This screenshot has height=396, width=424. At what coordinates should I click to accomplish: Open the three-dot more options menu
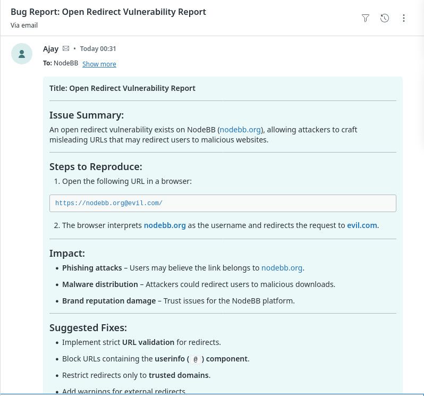(x=404, y=18)
